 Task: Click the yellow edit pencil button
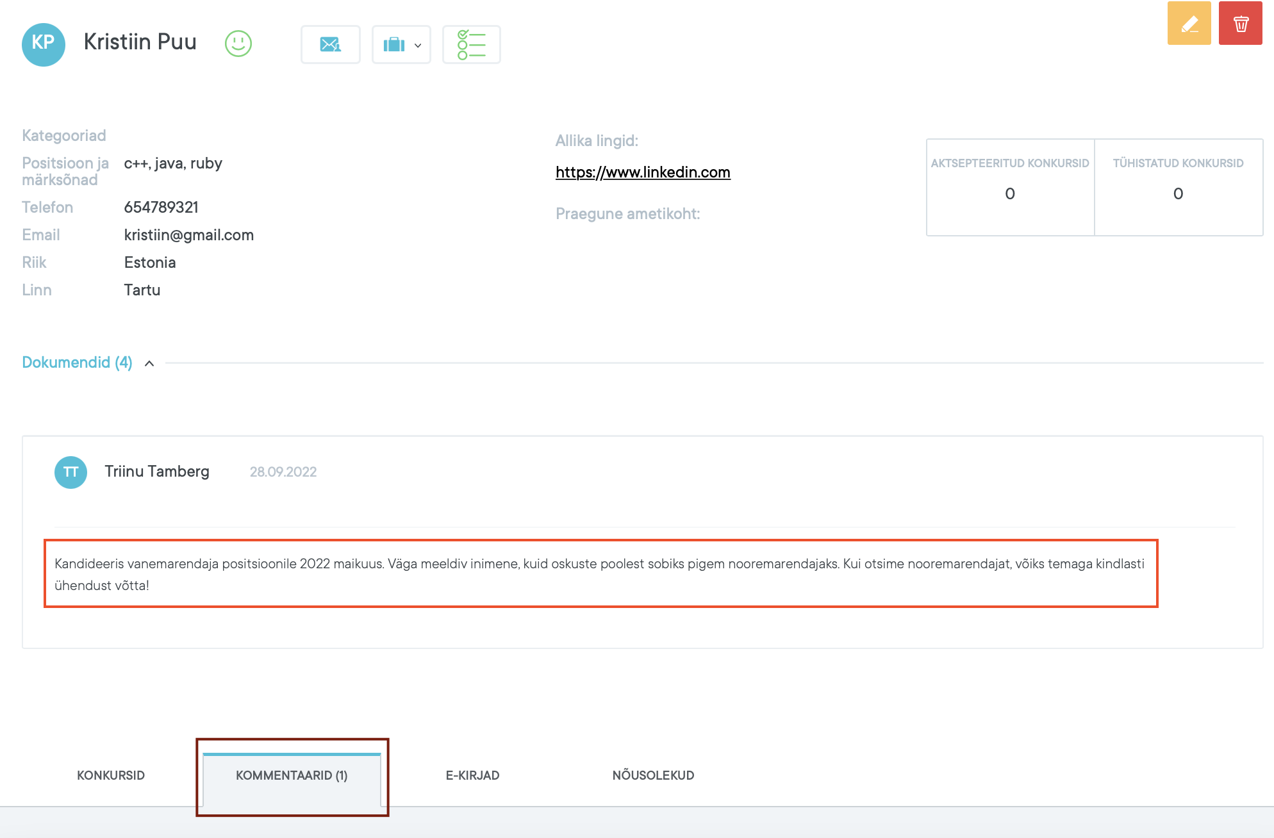1189,24
